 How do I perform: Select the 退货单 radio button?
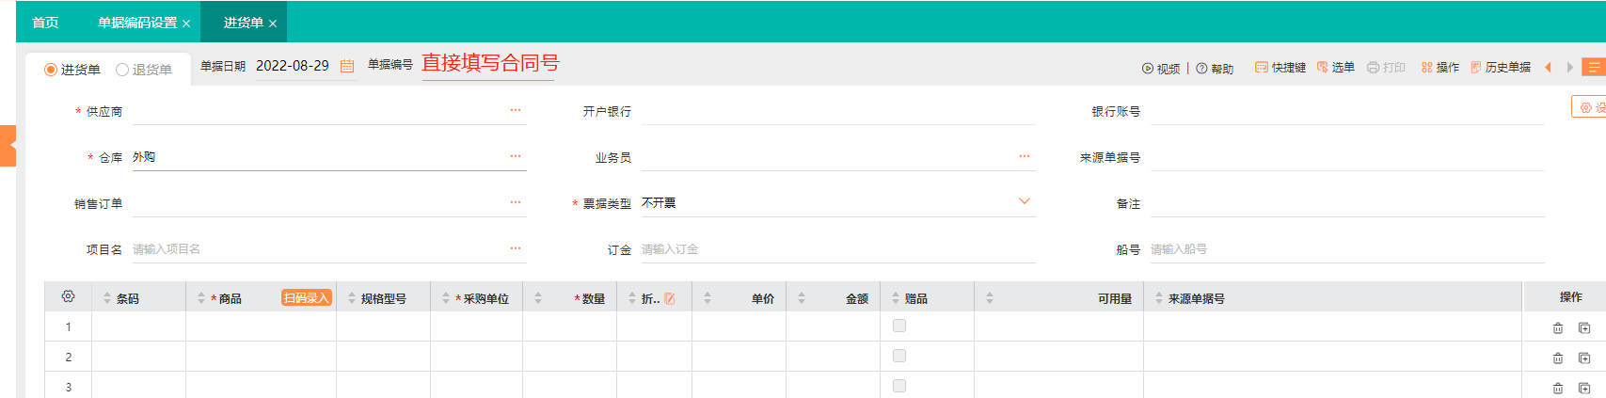pyautogui.click(x=122, y=70)
